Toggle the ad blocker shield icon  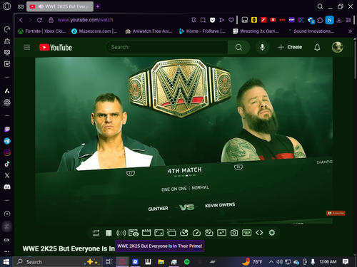pyautogui.click(x=212, y=20)
